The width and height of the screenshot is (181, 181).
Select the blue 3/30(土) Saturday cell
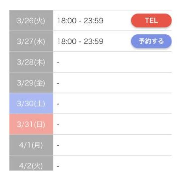(x=31, y=104)
